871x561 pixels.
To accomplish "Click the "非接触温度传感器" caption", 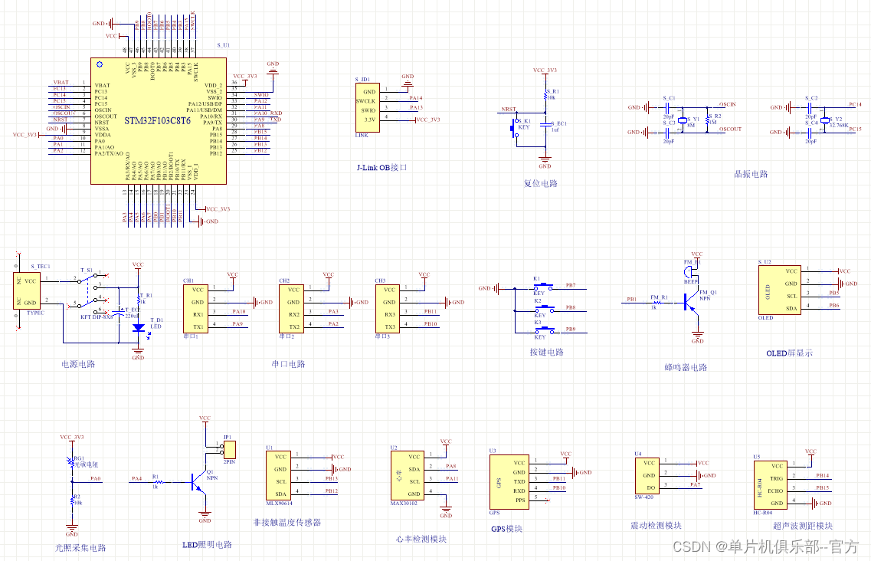I will (287, 523).
